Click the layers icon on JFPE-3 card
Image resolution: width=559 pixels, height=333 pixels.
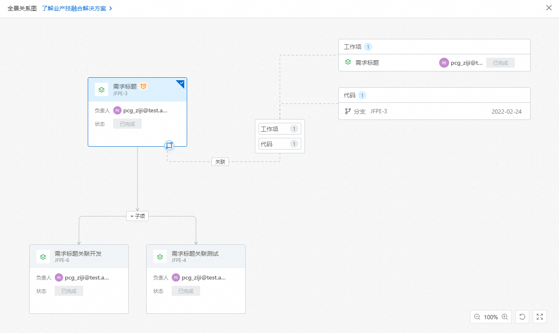point(102,89)
